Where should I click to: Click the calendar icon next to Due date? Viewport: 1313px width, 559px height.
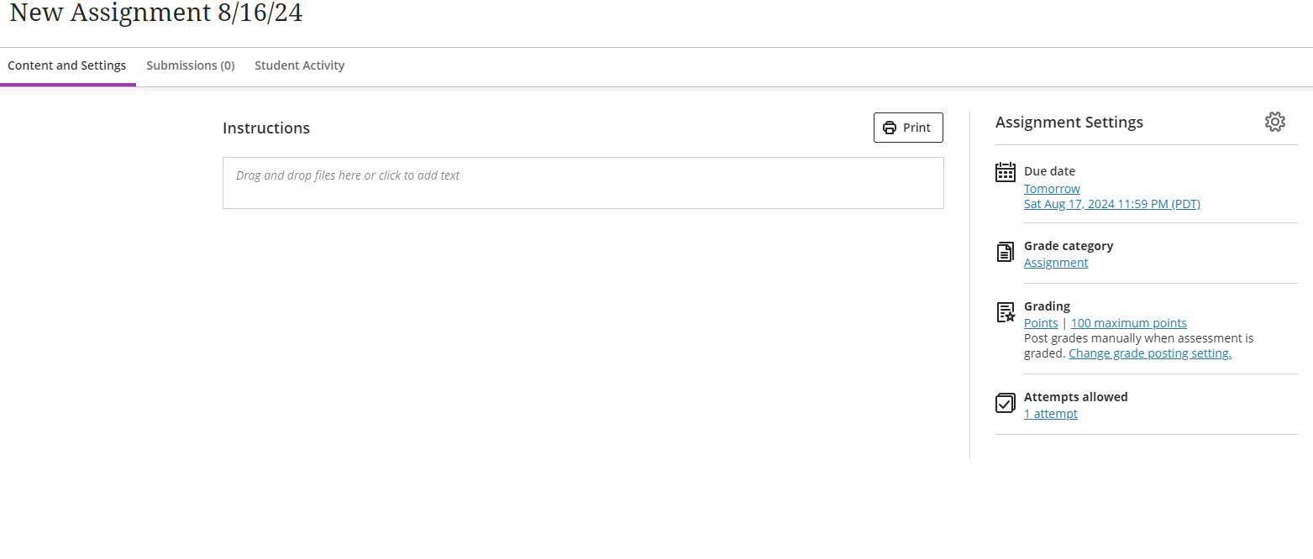(1005, 171)
